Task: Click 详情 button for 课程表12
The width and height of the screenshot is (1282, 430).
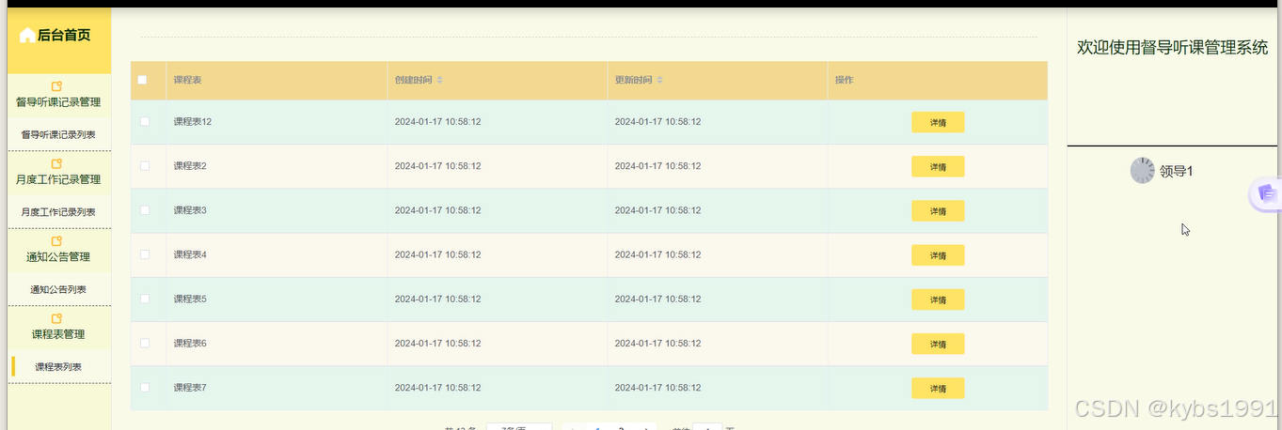Action: click(x=938, y=122)
